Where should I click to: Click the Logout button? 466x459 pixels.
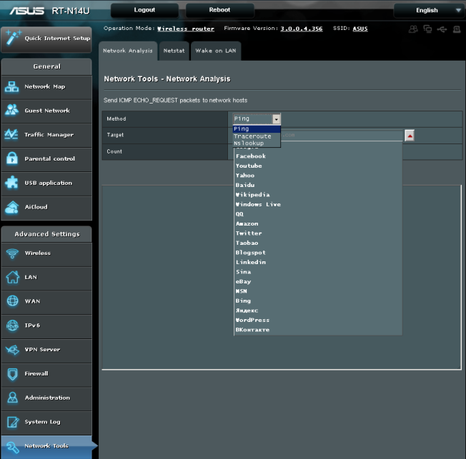(144, 10)
